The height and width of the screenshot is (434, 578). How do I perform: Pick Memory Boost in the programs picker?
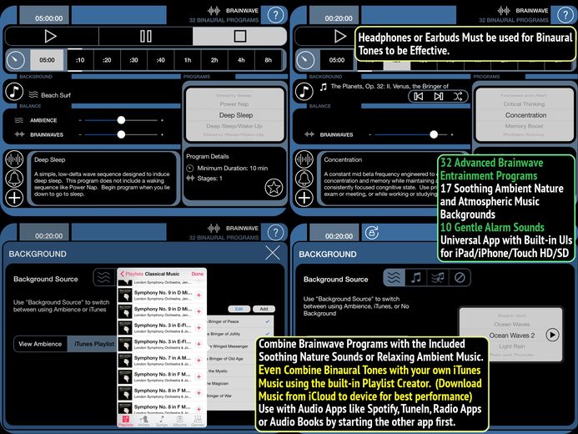(x=524, y=126)
